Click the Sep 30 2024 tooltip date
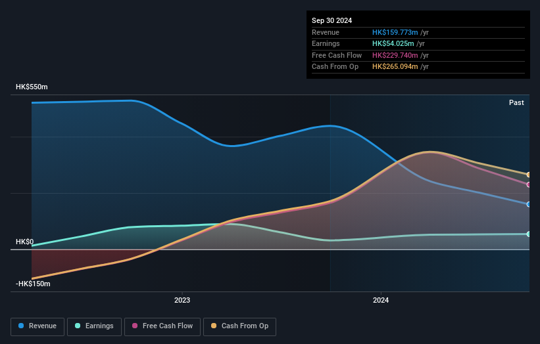This screenshot has height=344, width=540. click(x=332, y=20)
